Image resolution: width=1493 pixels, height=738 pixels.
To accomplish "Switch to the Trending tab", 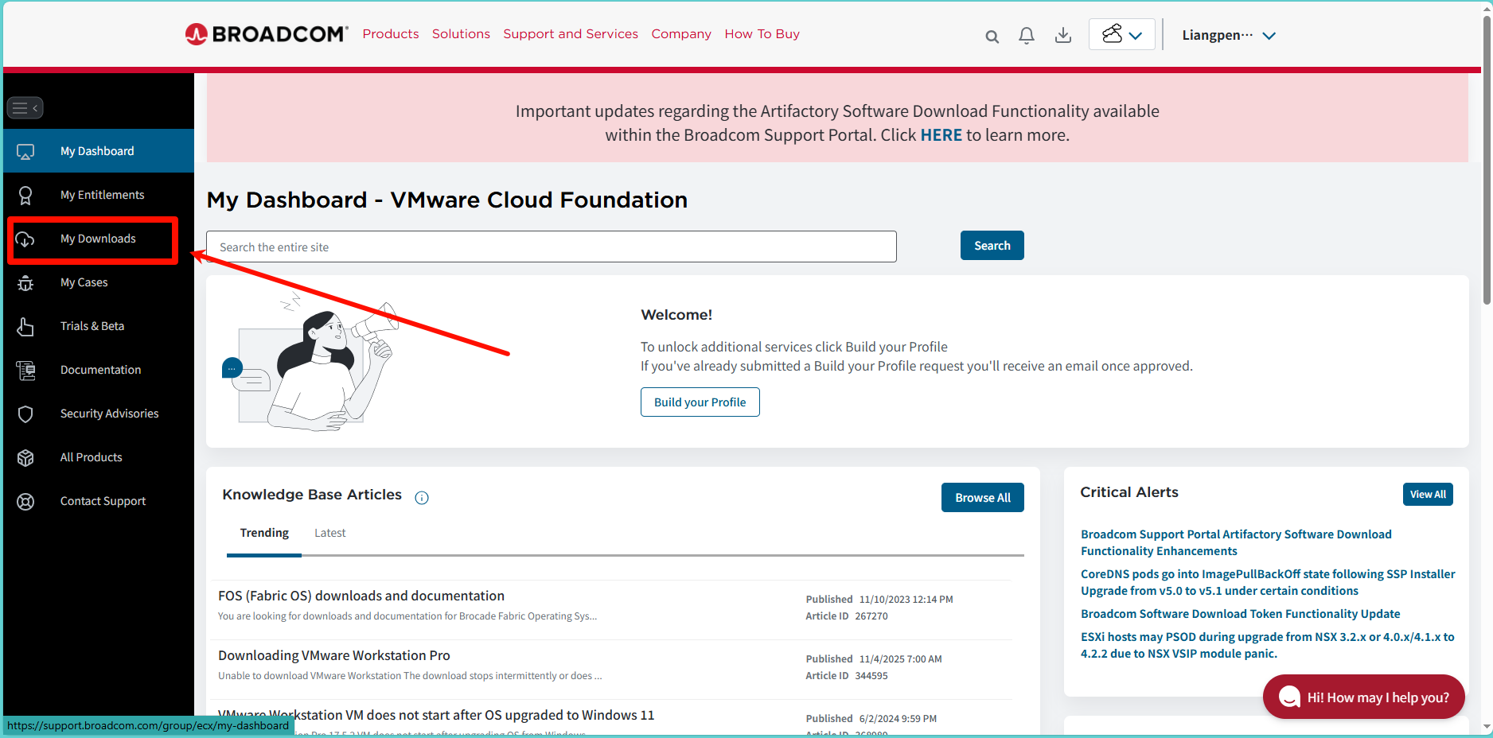I will pos(264,533).
